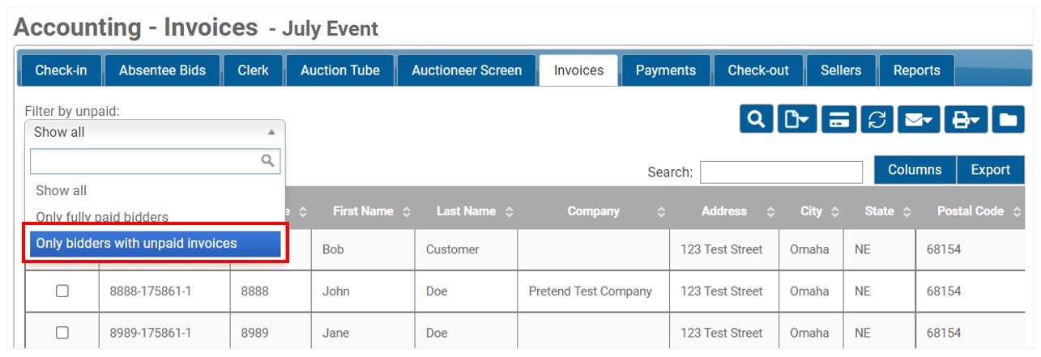Choose 'Show all' in the filter list
Image resolution: width=1041 pixels, height=357 pixels.
tap(156, 191)
